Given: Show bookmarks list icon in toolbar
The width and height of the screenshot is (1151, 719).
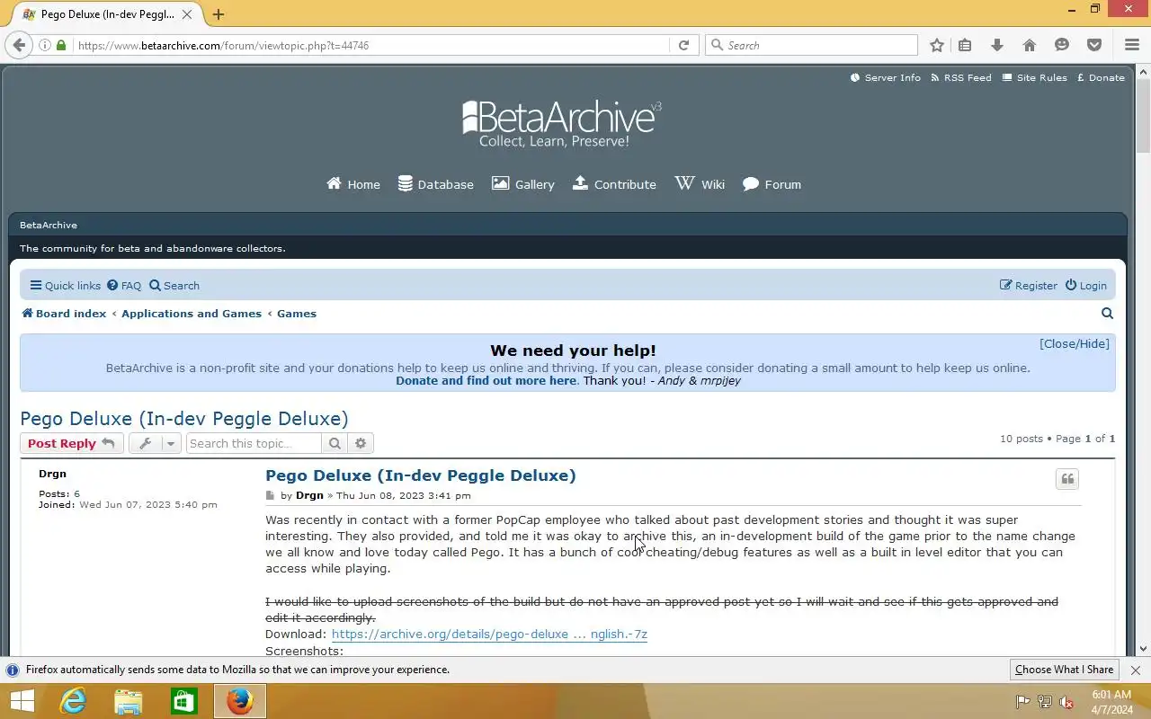Looking at the screenshot, I should tap(965, 45).
